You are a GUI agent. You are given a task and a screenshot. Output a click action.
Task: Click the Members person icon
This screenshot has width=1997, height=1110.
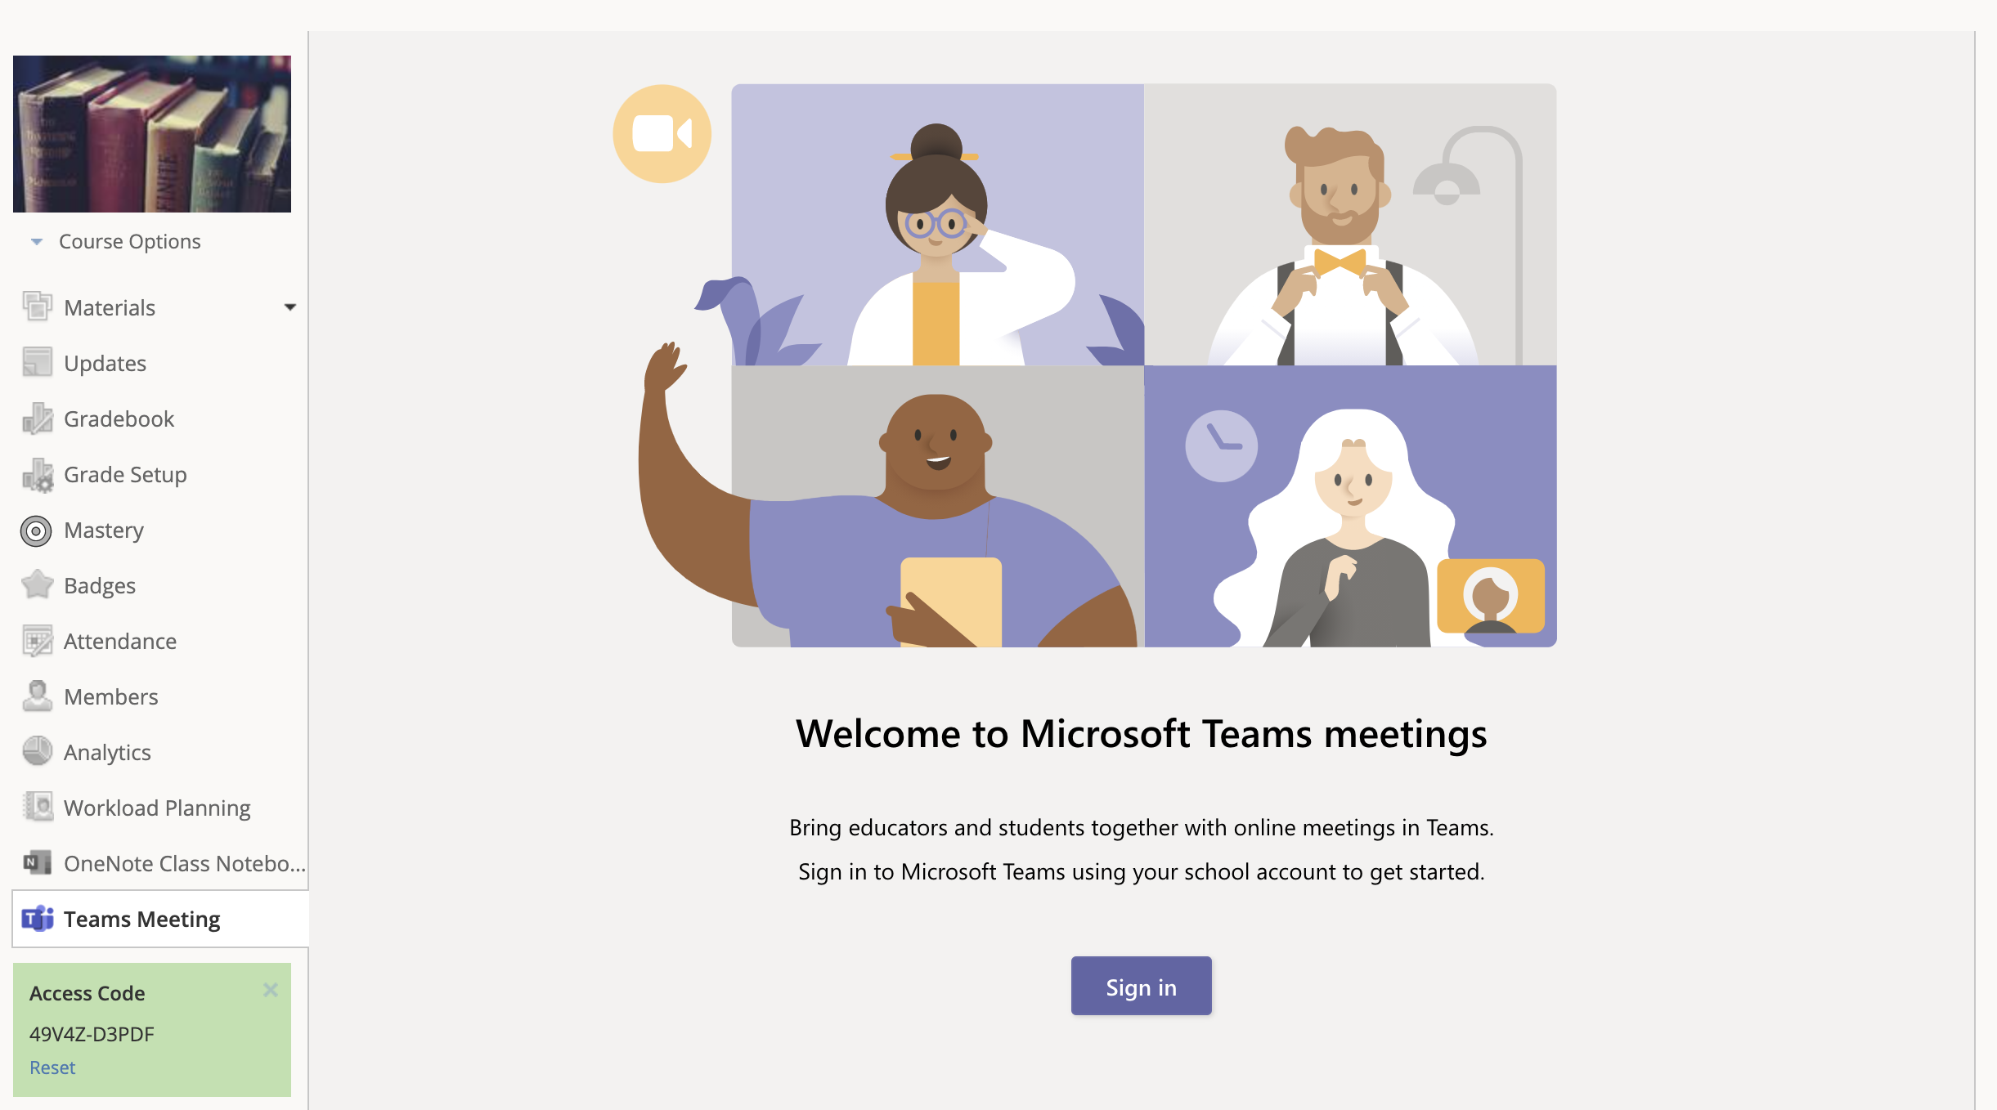[37, 696]
